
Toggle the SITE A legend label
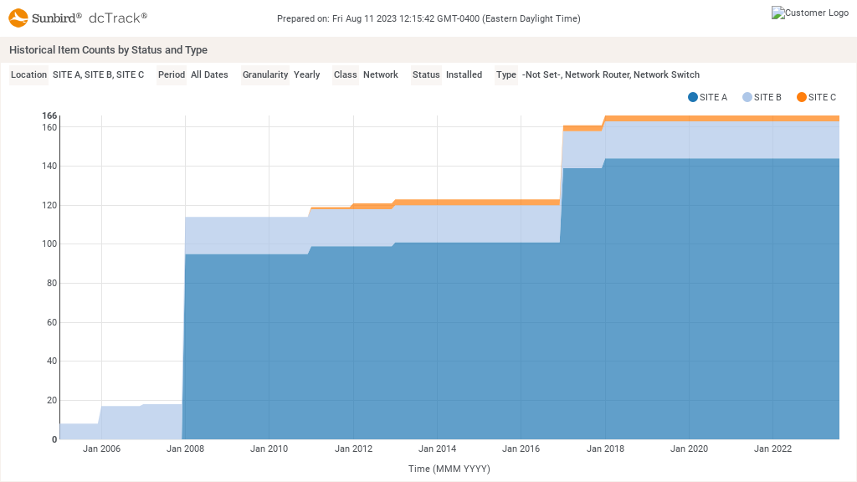pos(713,97)
